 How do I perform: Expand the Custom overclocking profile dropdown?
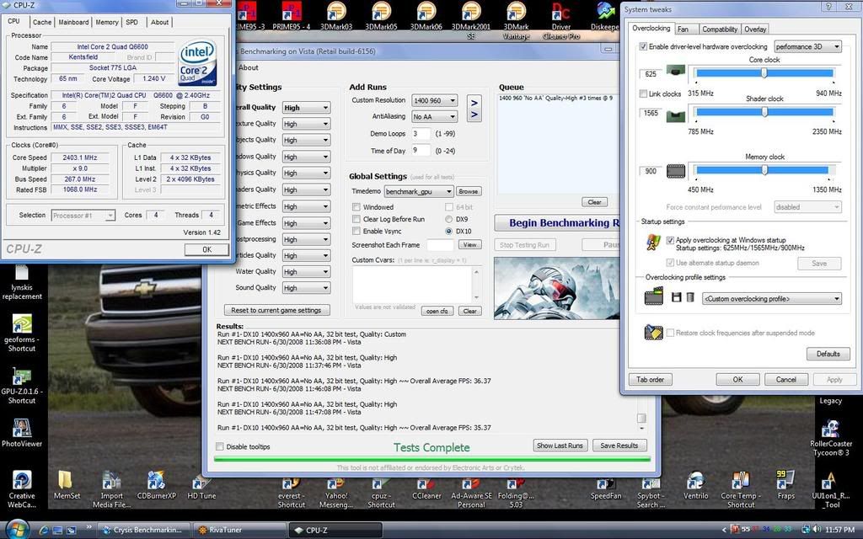point(772,299)
